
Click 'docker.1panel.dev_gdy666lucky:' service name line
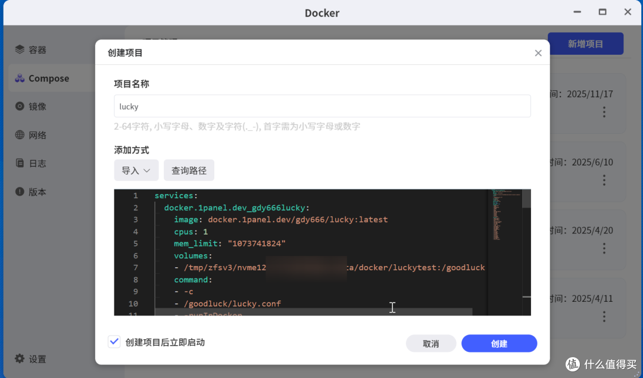pyautogui.click(x=236, y=207)
